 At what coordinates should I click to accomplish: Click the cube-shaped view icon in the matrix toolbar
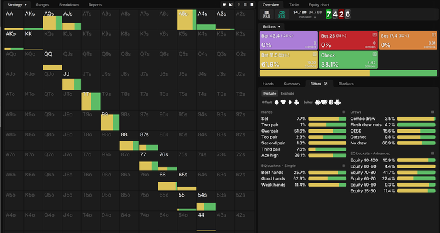(x=224, y=4)
